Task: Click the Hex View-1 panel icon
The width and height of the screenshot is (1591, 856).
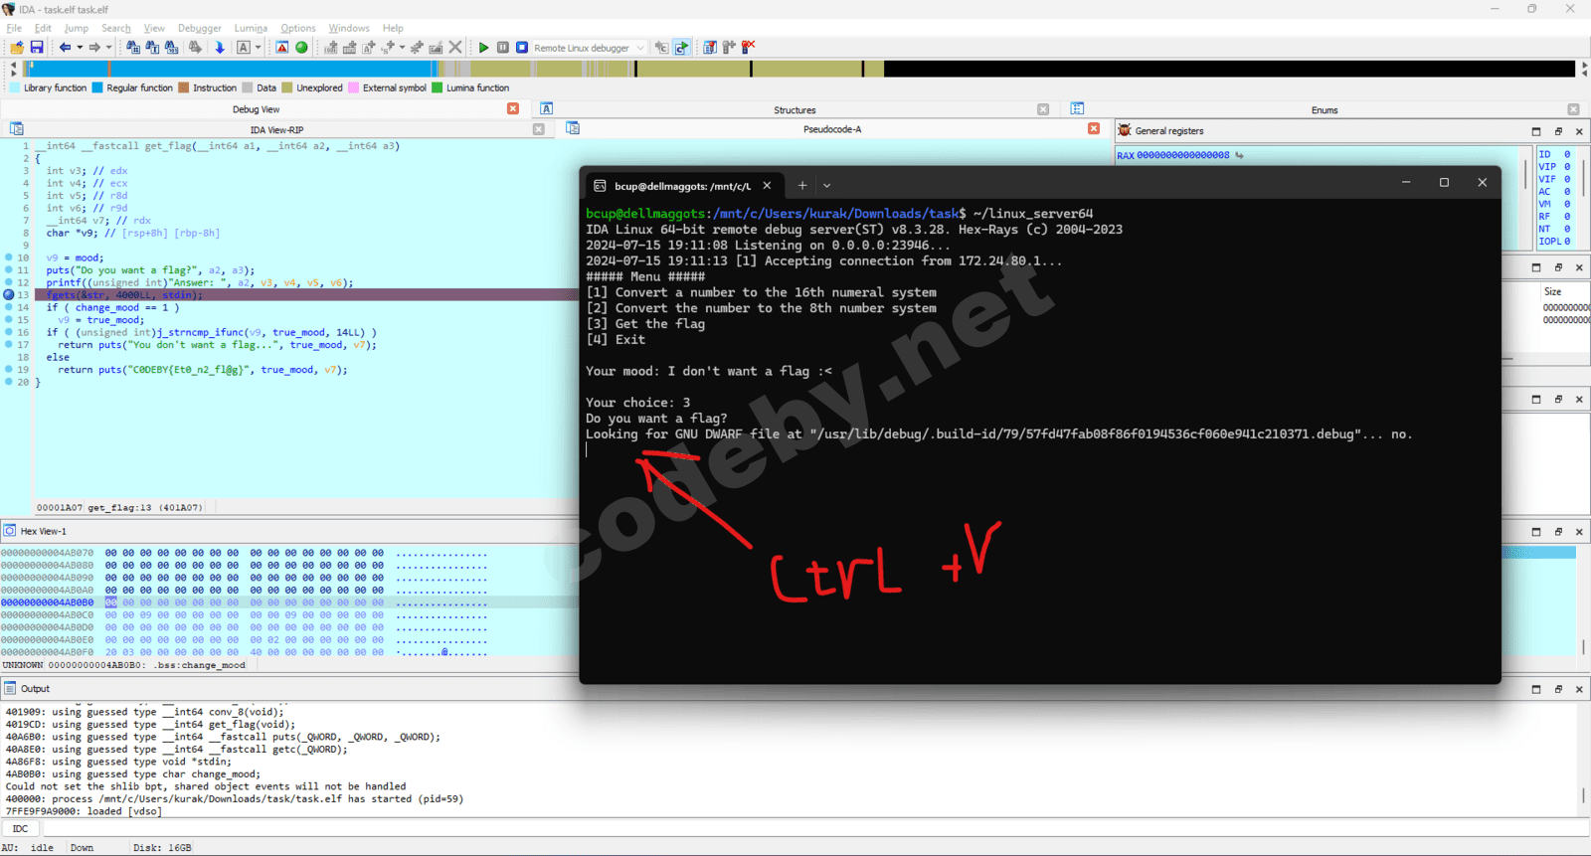Action: (10, 531)
